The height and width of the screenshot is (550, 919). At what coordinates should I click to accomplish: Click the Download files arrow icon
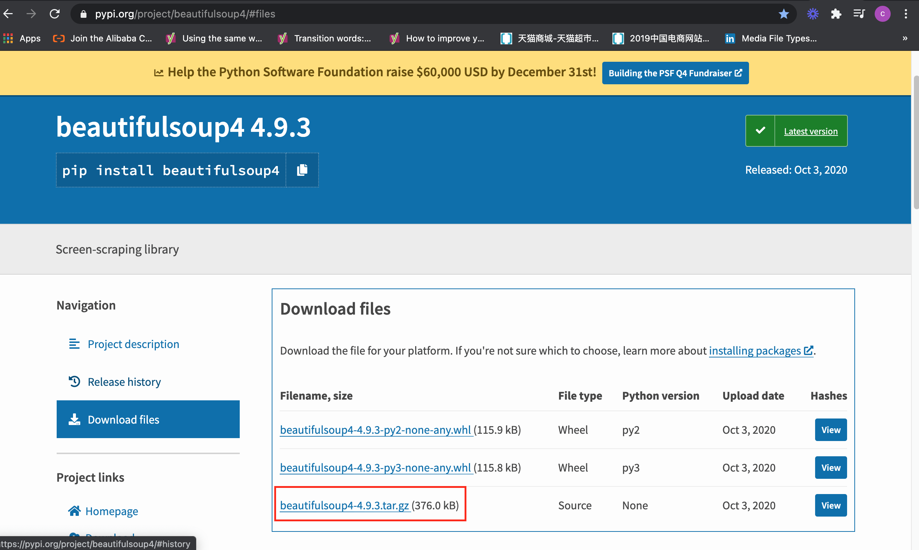point(74,419)
